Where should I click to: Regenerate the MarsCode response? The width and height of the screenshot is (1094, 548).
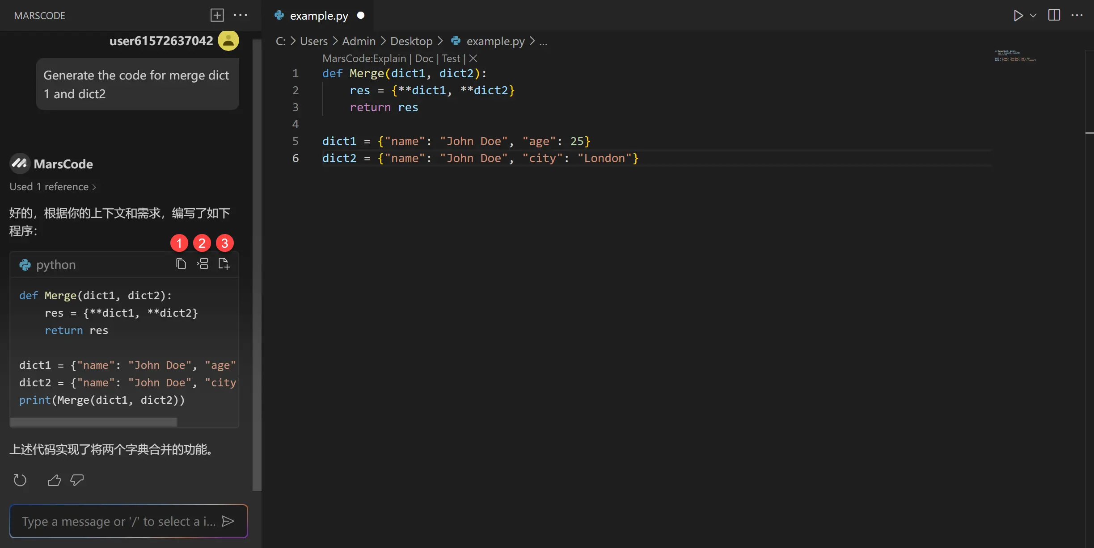20,480
